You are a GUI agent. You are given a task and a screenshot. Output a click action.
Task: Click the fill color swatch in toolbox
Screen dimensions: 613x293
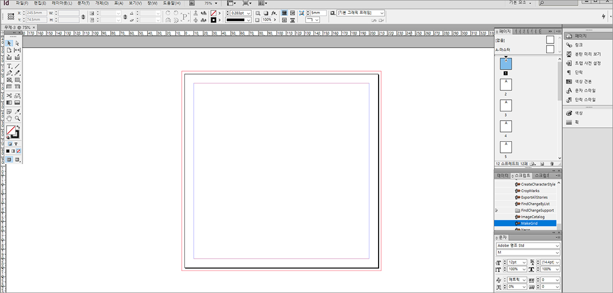click(x=10, y=131)
